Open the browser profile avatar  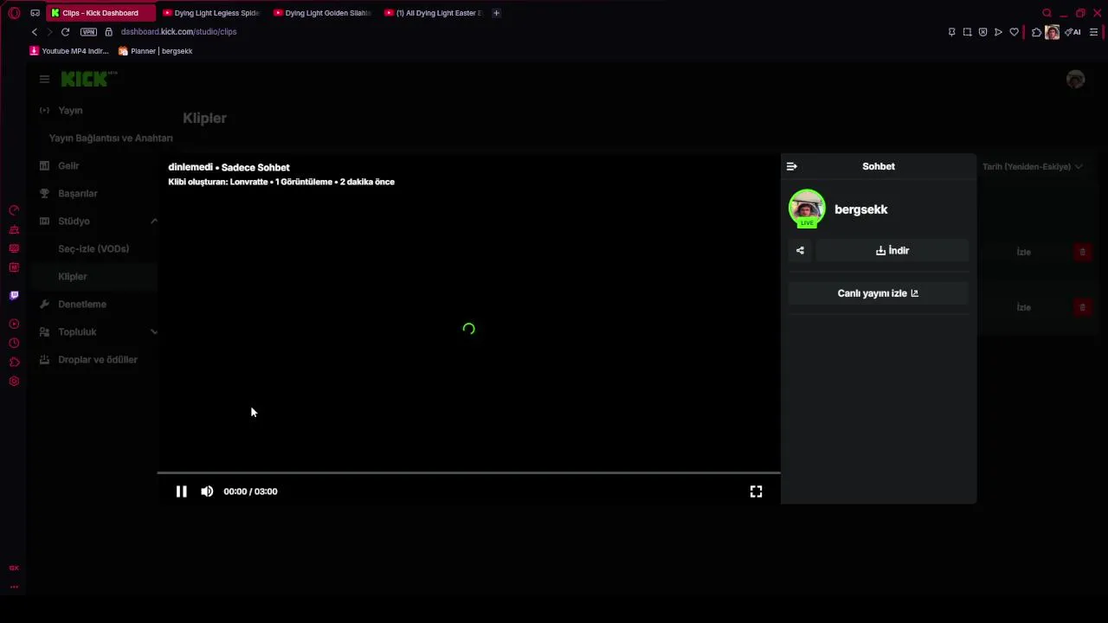(x=1052, y=32)
